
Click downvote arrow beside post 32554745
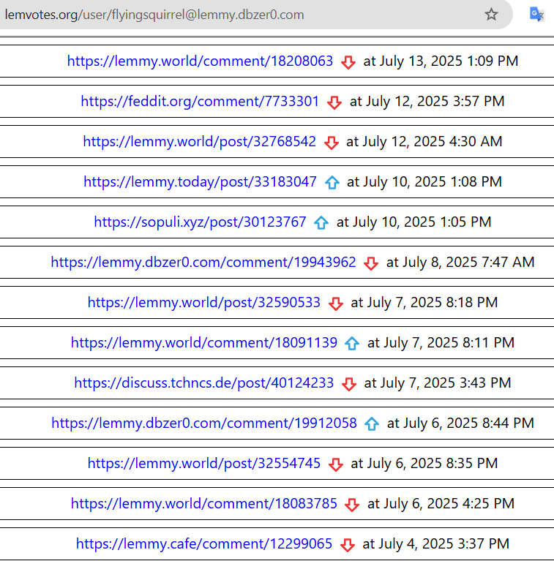point(336,464)
